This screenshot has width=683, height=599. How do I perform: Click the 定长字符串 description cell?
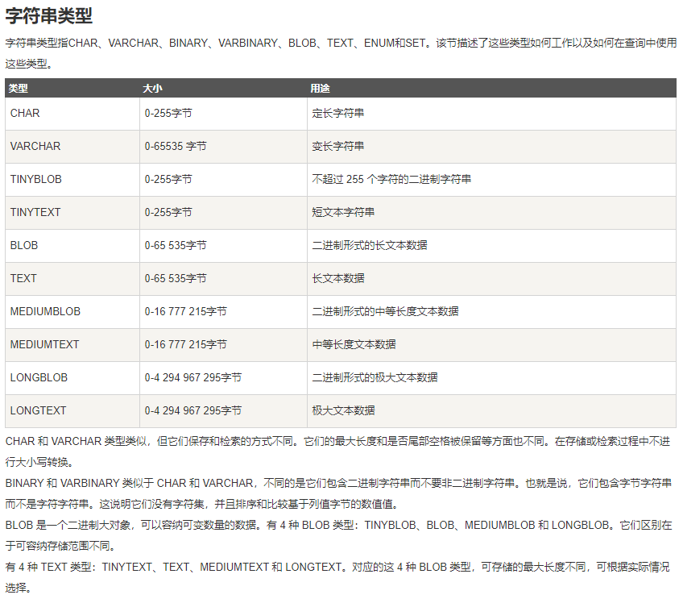point(337,114)
